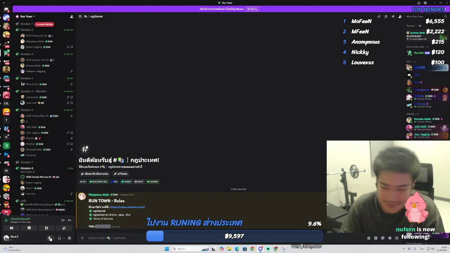Image resolution: width=450 pixels, height=253 pixels.
Task: Toggle member list in channel header
Action: coord(400,17)
